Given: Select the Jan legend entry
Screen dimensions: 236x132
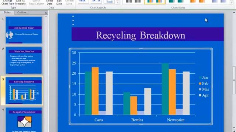Looking at the screenshot, I should tap(203, 77).
